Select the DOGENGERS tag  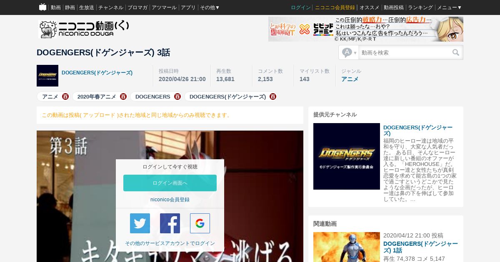[153, 96]
